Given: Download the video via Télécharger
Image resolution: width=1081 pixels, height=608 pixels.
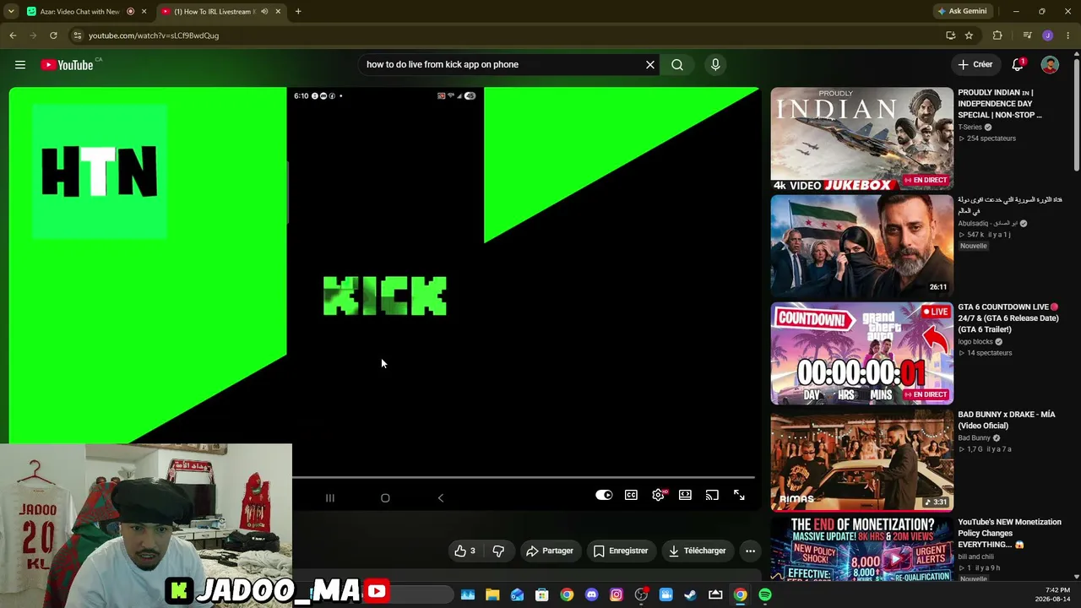Looking at the screenshot, I should click(x=698, y=551).
